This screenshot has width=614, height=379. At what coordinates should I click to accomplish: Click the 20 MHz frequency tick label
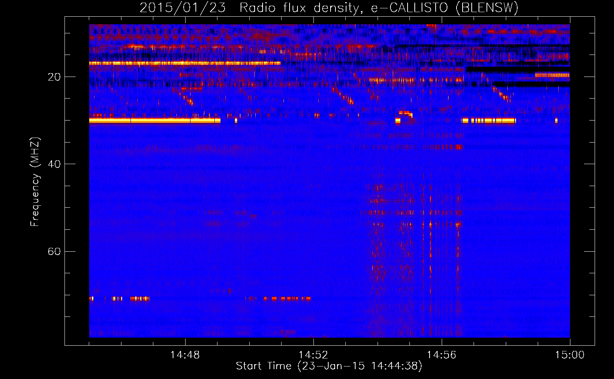tap(54, 77)
